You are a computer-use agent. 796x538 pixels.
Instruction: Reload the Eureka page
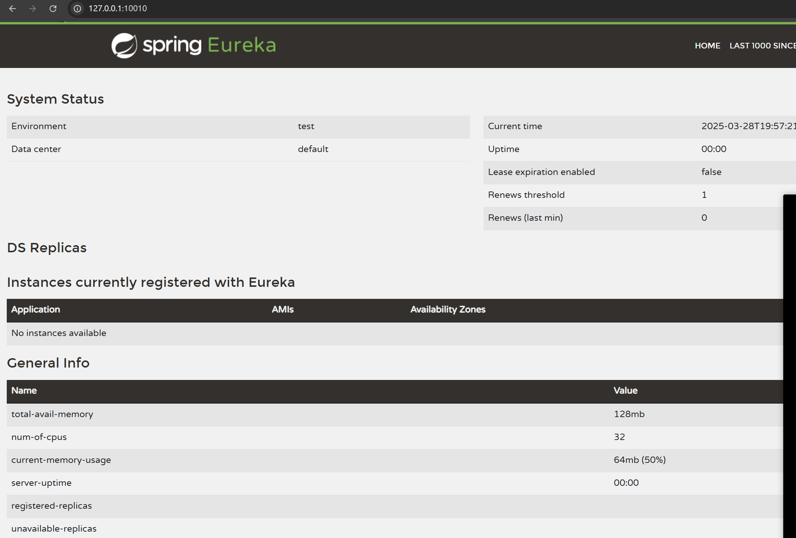[x=53, y=8]
